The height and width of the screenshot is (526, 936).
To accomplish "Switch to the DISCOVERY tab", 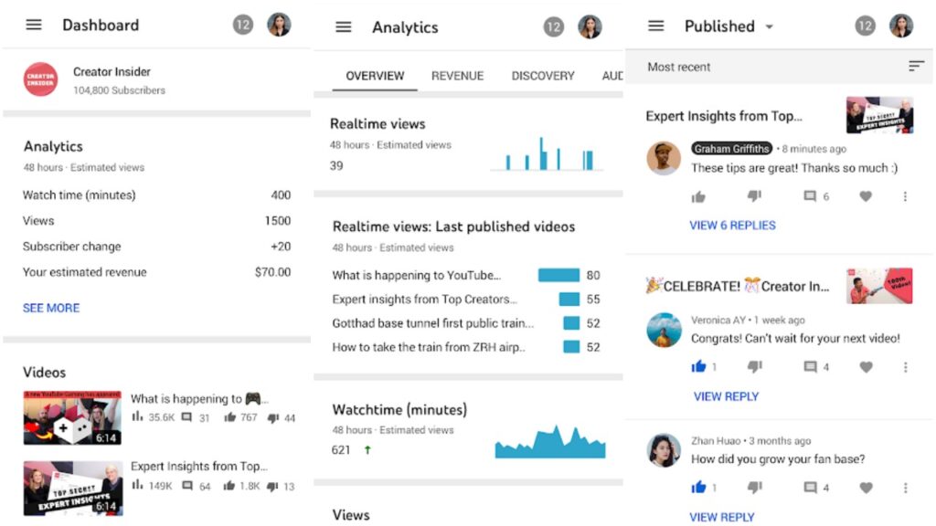I will tap(543, 76).
